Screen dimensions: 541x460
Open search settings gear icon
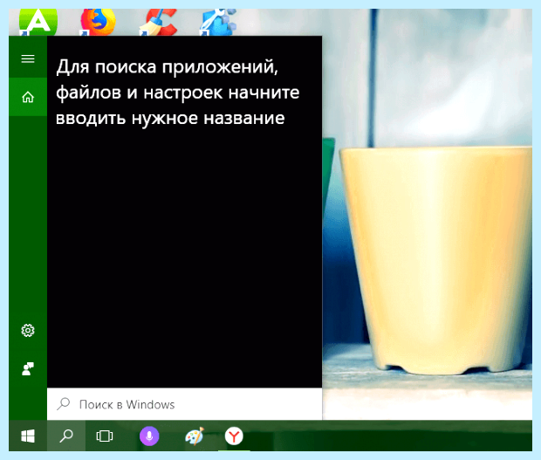(x=28, y=331)
